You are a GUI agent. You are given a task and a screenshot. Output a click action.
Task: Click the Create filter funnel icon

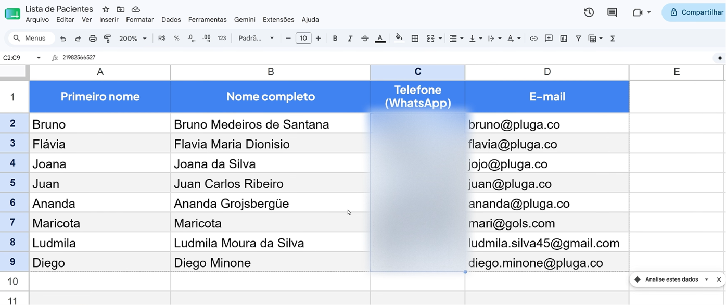coord(578,39)
